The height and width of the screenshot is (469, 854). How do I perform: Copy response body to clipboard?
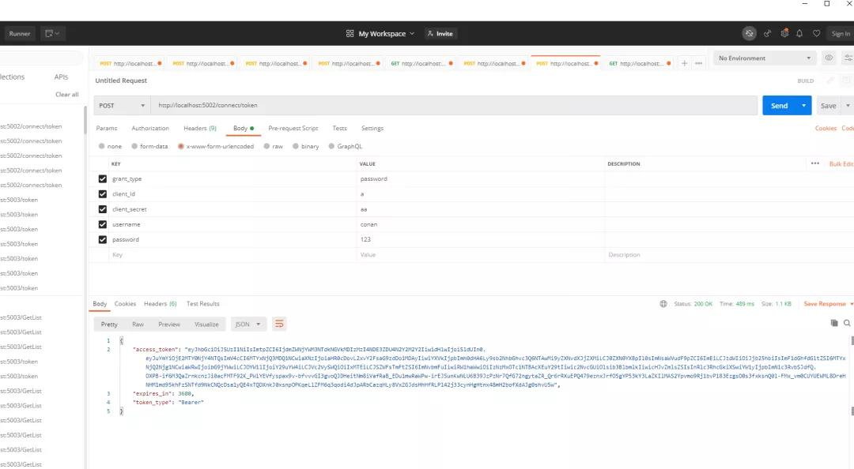tap(833, 323)
